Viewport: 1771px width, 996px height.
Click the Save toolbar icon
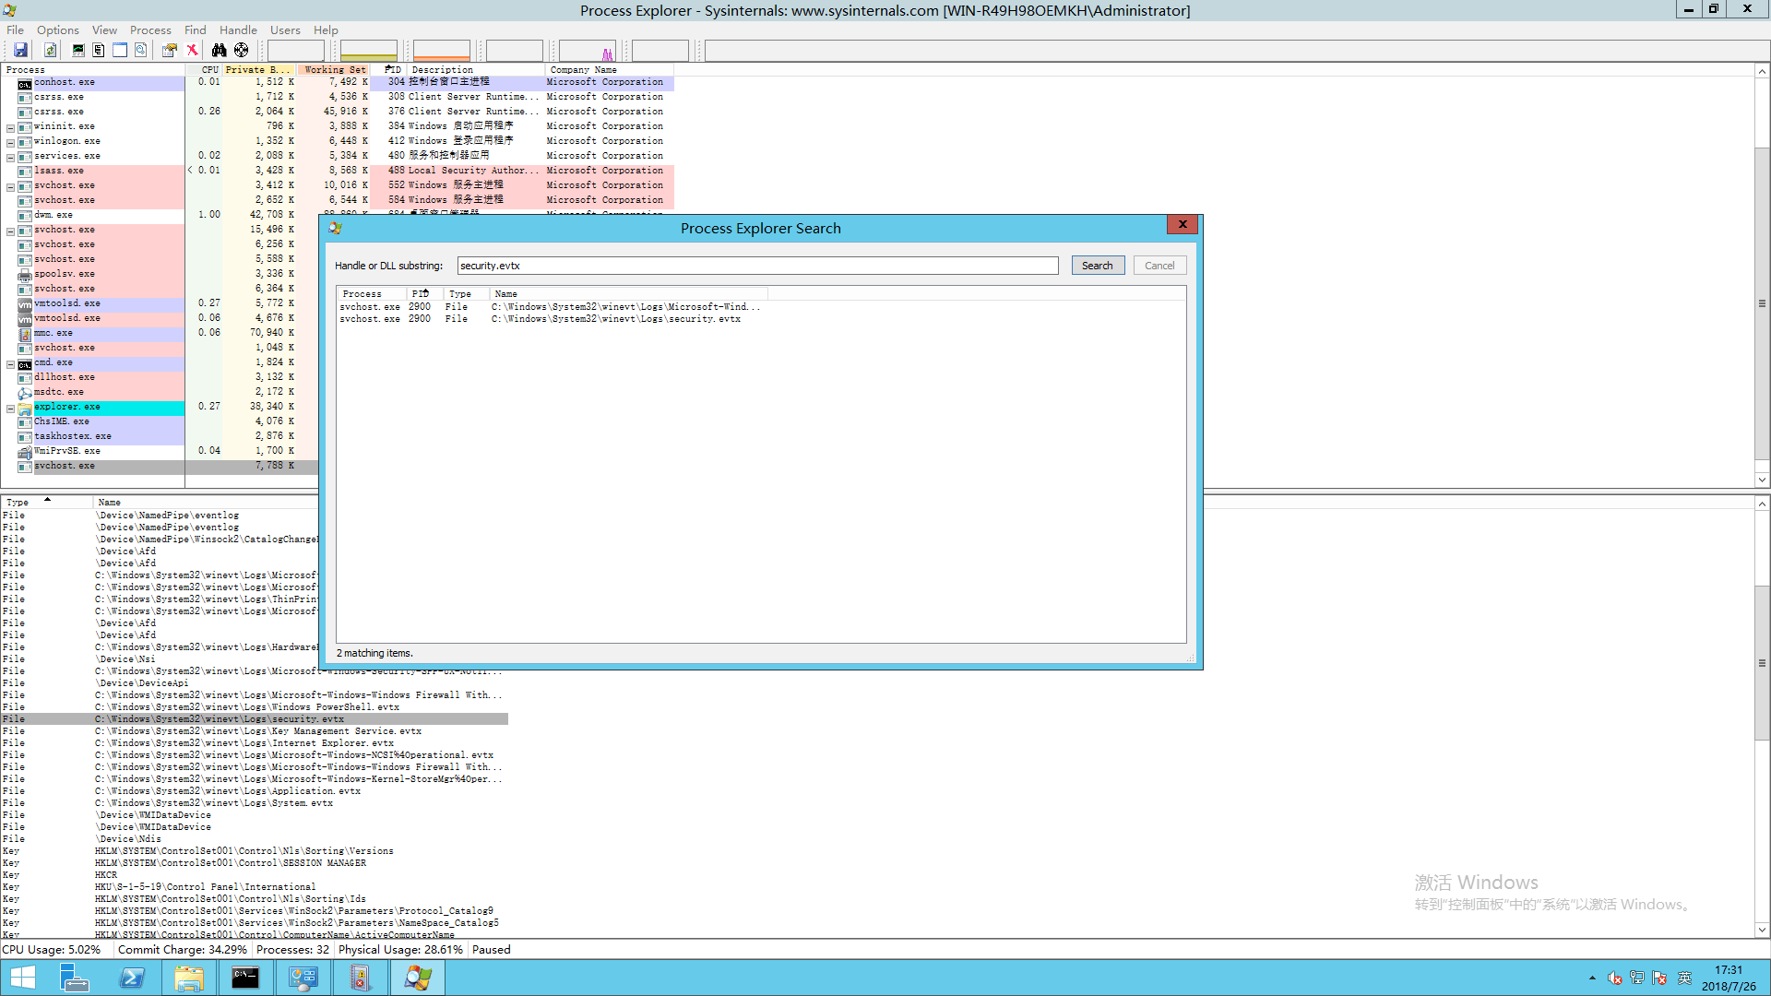[20, 50]
